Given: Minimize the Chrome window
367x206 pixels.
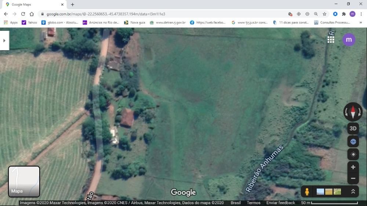Looking at the screenshot, I should (336, 4).
